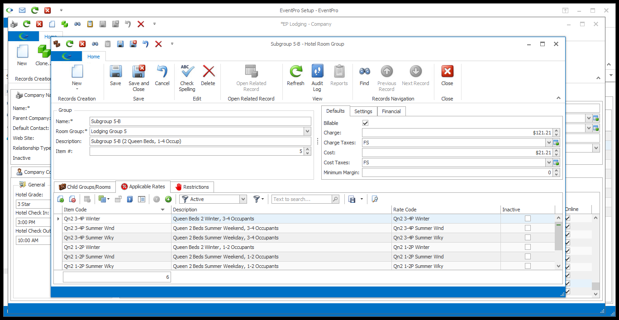Click the Text to search box
This screenshot has height=320, width=619.
(x=302, y=199)
